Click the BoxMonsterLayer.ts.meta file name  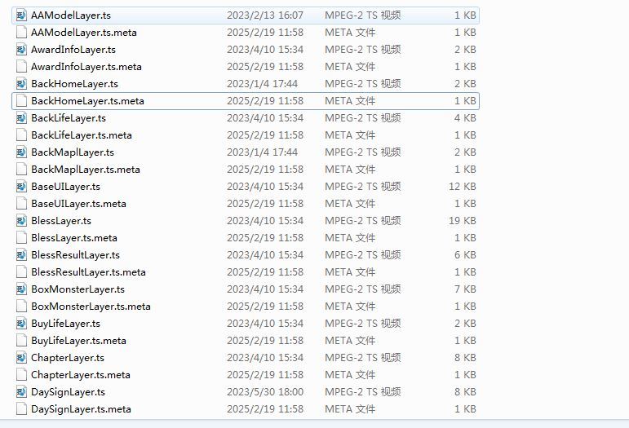click(91, 307)
